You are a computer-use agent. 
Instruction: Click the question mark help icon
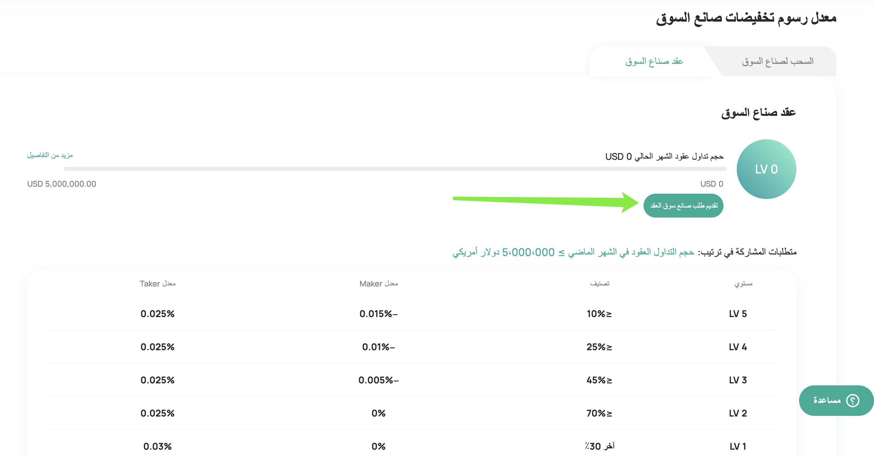(x=853, y=400)
